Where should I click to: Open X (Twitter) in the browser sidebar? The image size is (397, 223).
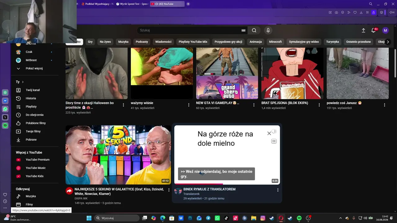click(5, 117)
